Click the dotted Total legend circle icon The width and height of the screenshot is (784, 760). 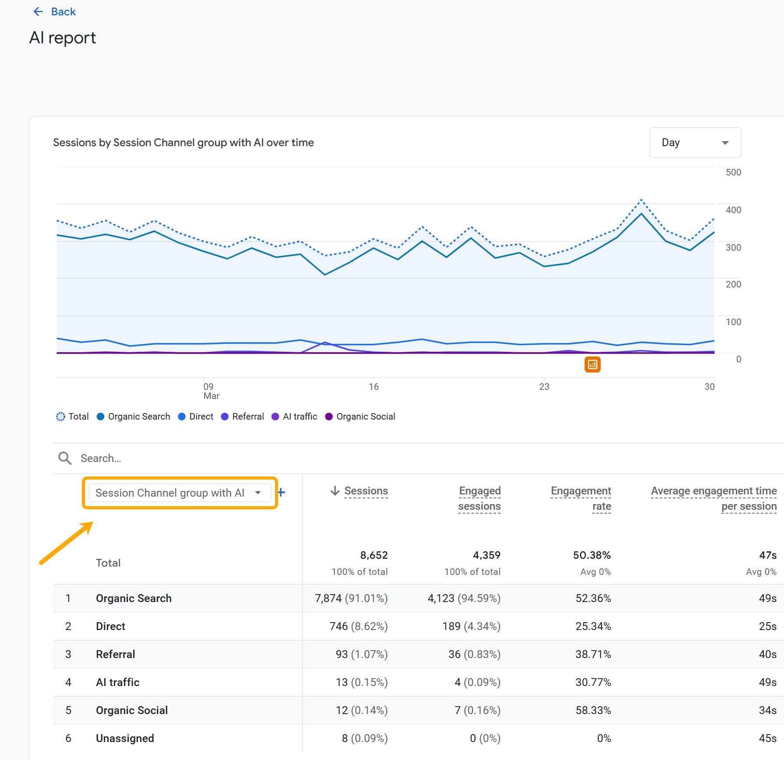60,416
